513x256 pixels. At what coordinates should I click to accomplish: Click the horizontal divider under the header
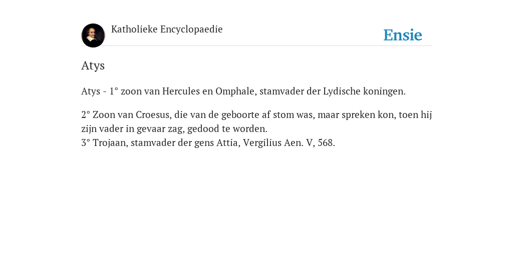pos(256,46)
